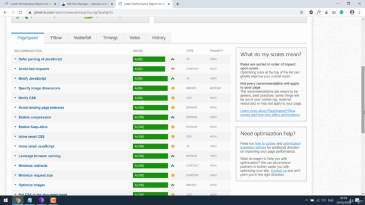Viewport: 365px width, 205px height.
Task: Expand Avoid bad requests row arrow
Action: [x=15, y=69]
